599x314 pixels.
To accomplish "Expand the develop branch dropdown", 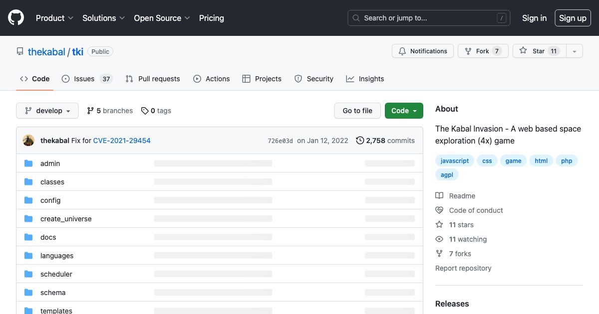I will (x=47, y=110).
